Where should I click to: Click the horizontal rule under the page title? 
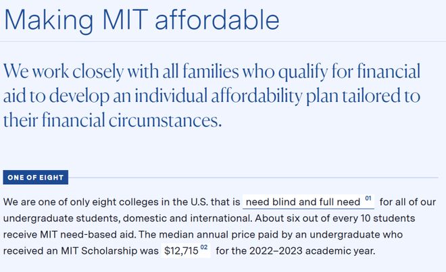[223, 41]
